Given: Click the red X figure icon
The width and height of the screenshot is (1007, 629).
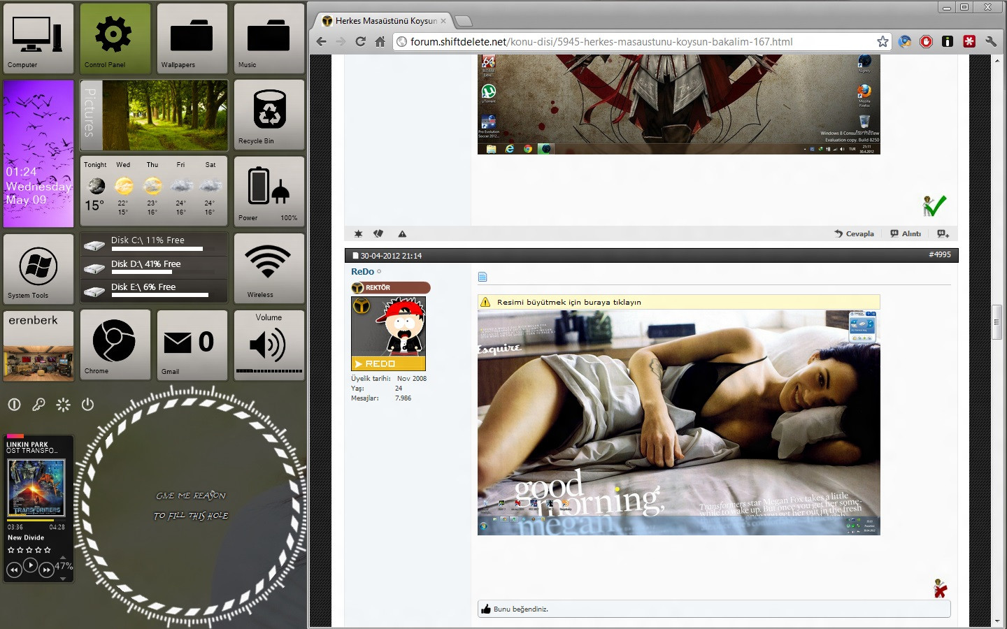Looking at the screenshot, I should [941, 588].
